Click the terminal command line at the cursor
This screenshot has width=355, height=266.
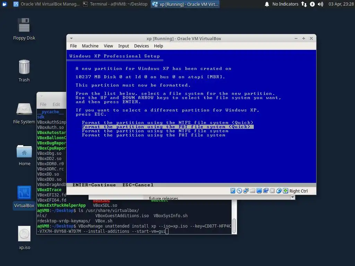coord(167,231)
